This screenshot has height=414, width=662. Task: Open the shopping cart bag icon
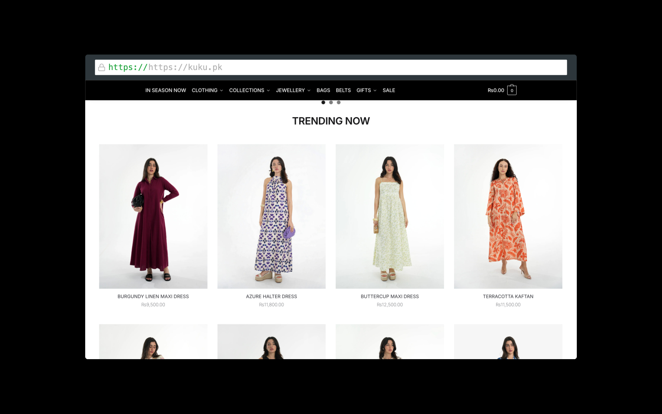512,90
